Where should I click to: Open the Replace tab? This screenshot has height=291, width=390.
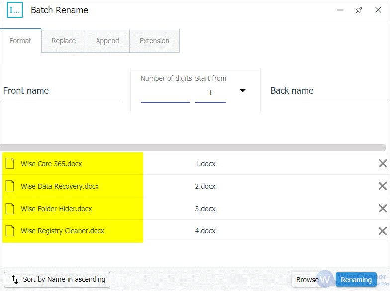tap(64, 41)
